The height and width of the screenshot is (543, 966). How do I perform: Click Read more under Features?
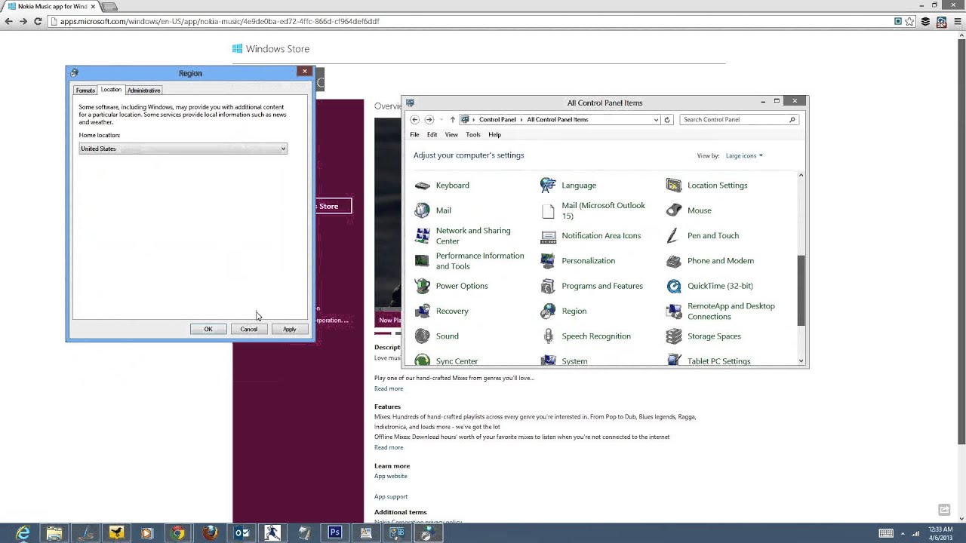point(389,447)
